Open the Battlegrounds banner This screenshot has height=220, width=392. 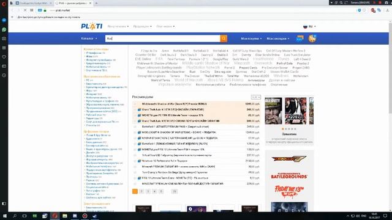coord(288,175)
